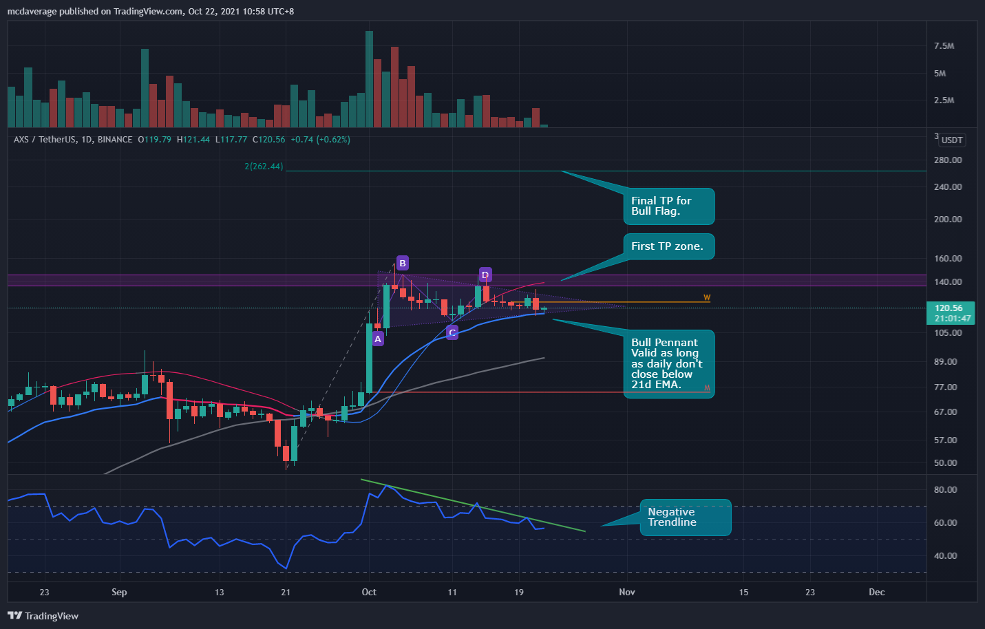This screenshot has height=629, width=985.
Task: Select the point D marker on the chart
Action: pyautogui.click(x=485, y=275)
